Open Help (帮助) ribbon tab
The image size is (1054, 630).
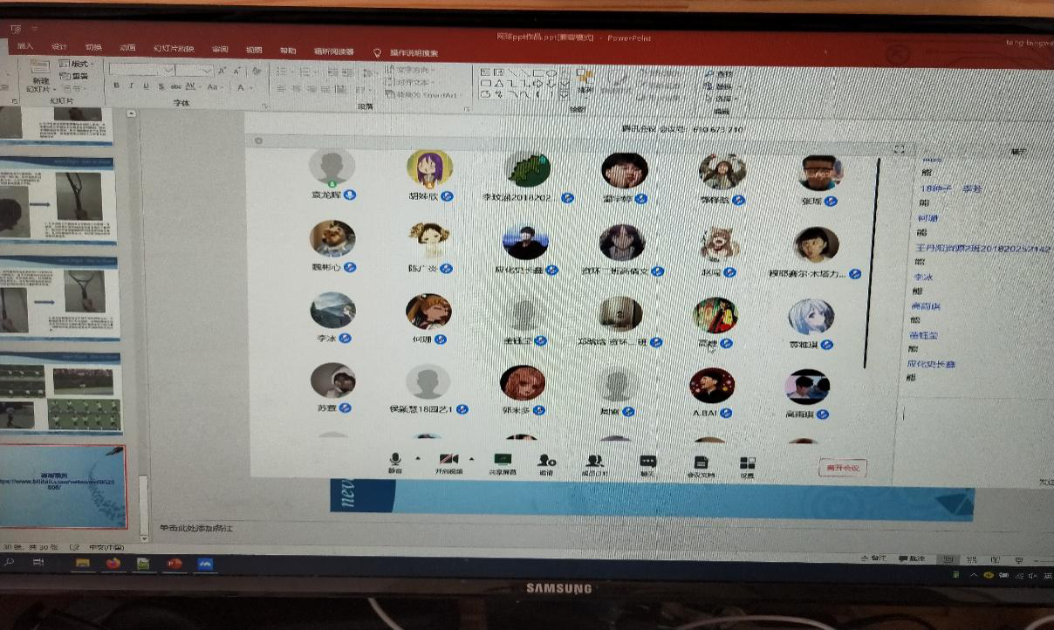coord(288,51)
